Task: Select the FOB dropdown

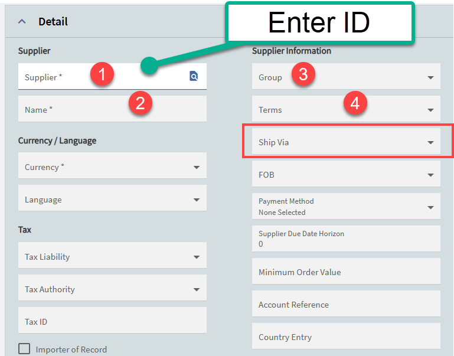Action: (x=346, y=174)
